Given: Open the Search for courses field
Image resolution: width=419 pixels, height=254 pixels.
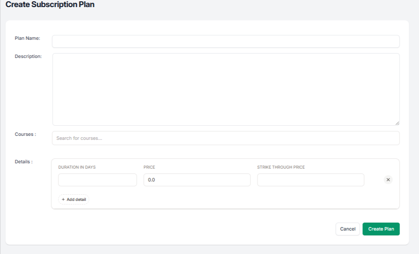Looking at the screenshot, I should click(x=226, y=138).
